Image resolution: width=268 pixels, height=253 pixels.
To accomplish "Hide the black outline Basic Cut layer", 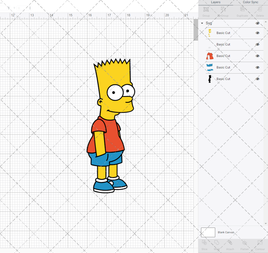I will point(257,79).
